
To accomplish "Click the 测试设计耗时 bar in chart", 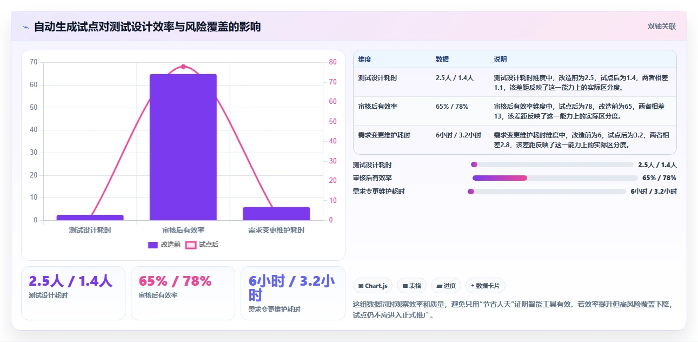I will (x=90, y=218).
